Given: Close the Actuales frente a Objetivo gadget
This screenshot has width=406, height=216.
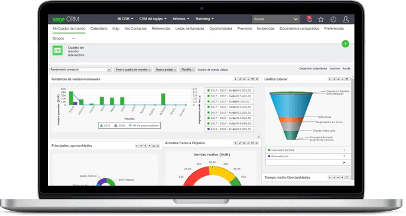Looking at the screenshot, I should tap(256, 143).
